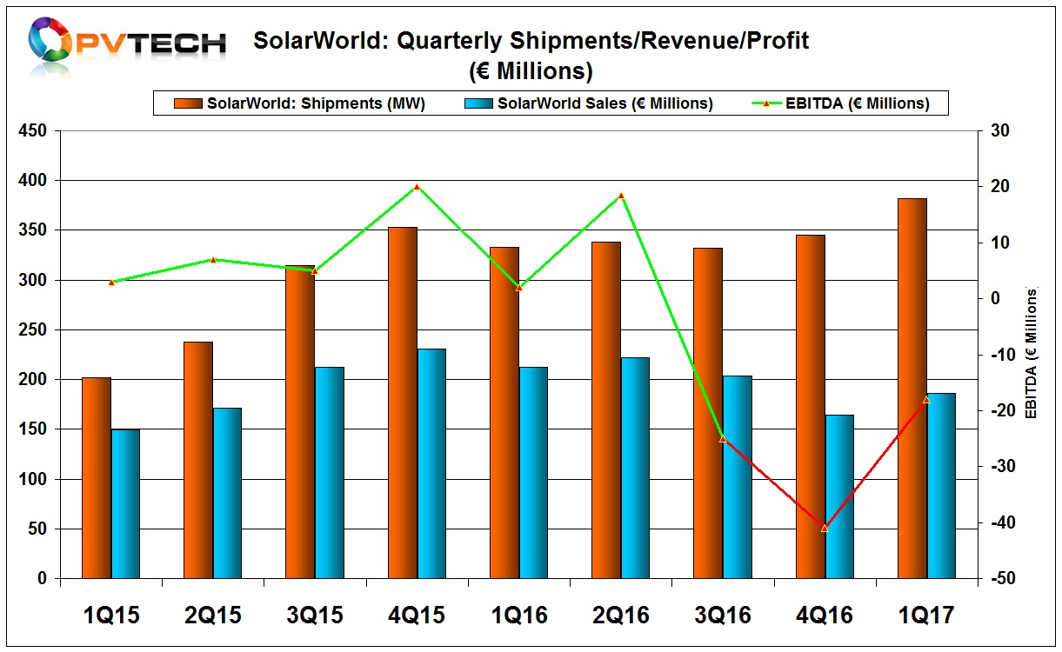1062x652 pixels.
Task: Click the chart title 'SolarWorld: Quarterly Shipments/Revenue/Profit'
Action: pos(531,41)
